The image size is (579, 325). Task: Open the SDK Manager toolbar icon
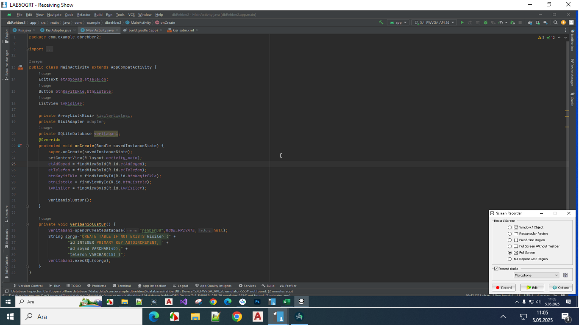[x=546, y=22]
